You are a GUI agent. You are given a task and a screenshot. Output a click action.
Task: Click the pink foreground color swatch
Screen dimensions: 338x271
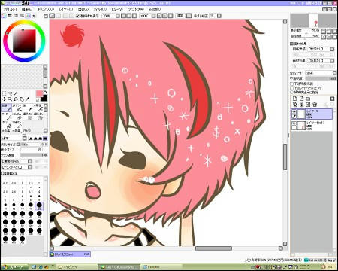[x=40, y=93]
